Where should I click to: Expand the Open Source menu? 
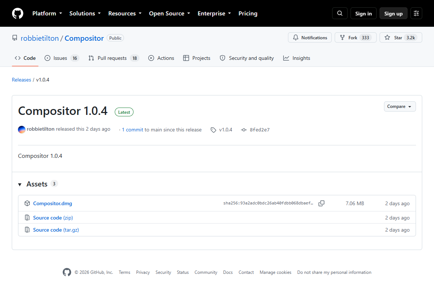pyautogui.click(x=170, y=13)
